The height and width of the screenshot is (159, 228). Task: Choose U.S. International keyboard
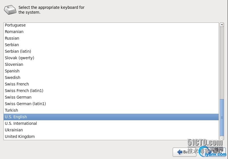[x=21, y=123]
